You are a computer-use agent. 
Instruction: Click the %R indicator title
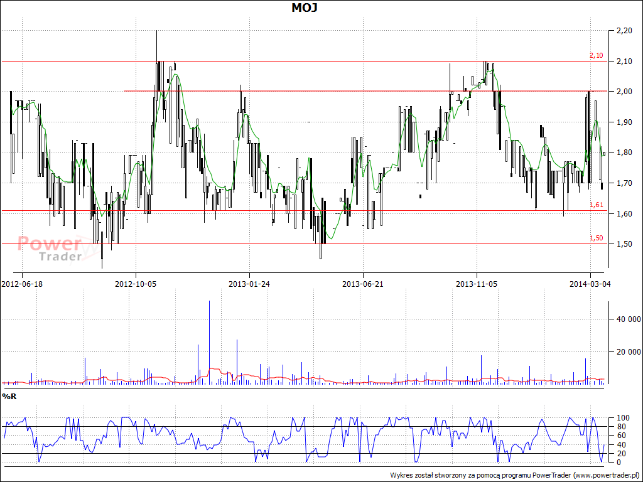pyautogui.click(x=9, y=397)
